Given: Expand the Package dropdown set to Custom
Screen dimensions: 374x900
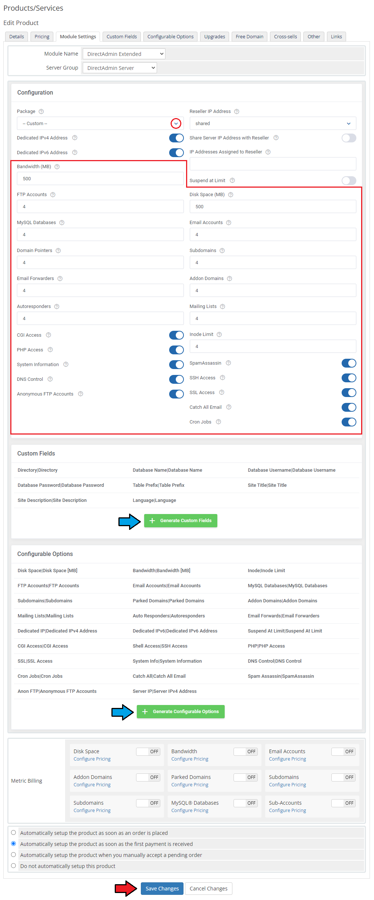Looking at the screenshot, I should (x=100, y=124).
